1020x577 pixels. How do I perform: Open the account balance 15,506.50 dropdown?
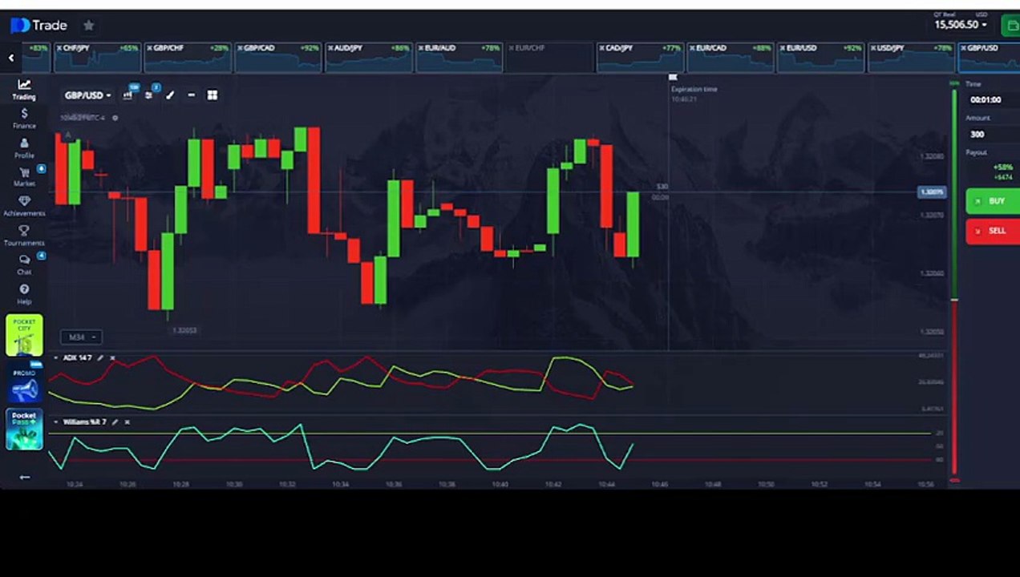pyautogui.click(x=960, y=25)
